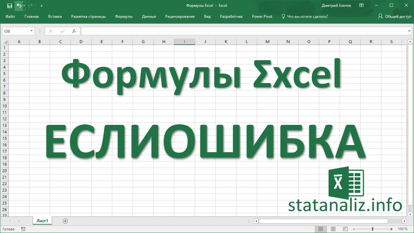Click the vertical scrollbar down arrow
The height and width of the screenshot is (233, 414).
tap(410, 214)
